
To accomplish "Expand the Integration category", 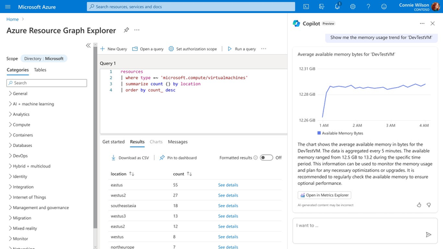I will [x=10, y=187].
